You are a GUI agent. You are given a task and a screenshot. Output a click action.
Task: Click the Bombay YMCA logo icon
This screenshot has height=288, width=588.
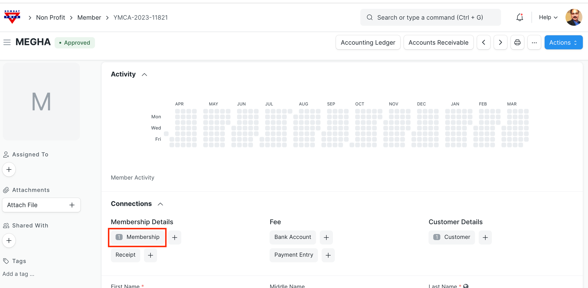[x=12, y=17]
